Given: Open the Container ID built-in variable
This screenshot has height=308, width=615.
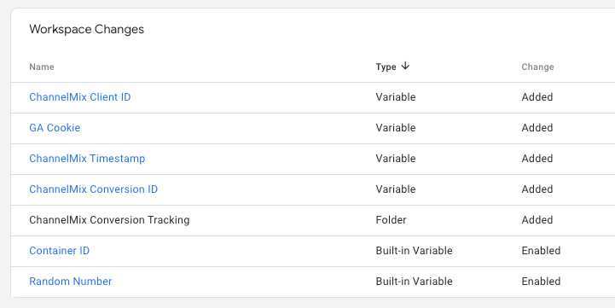Looking at the screenshot, I should point(59,250).
